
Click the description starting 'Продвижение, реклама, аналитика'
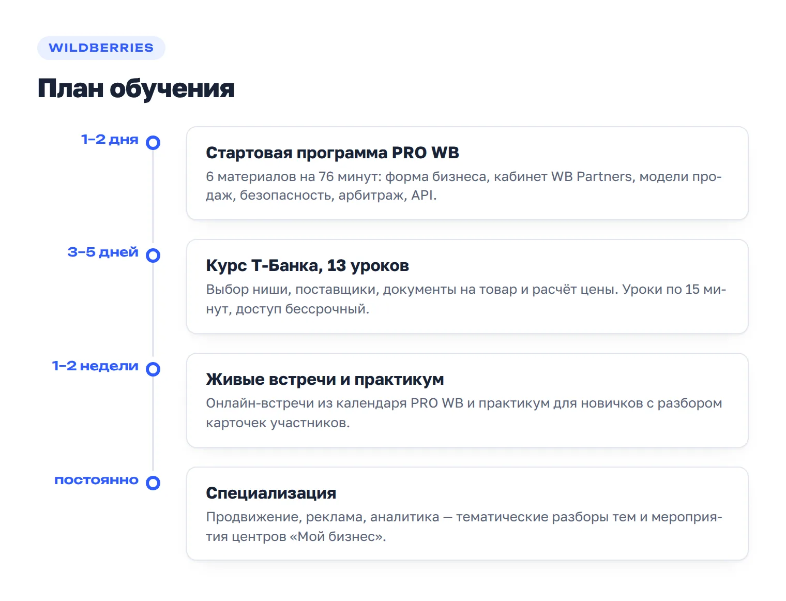464,527
